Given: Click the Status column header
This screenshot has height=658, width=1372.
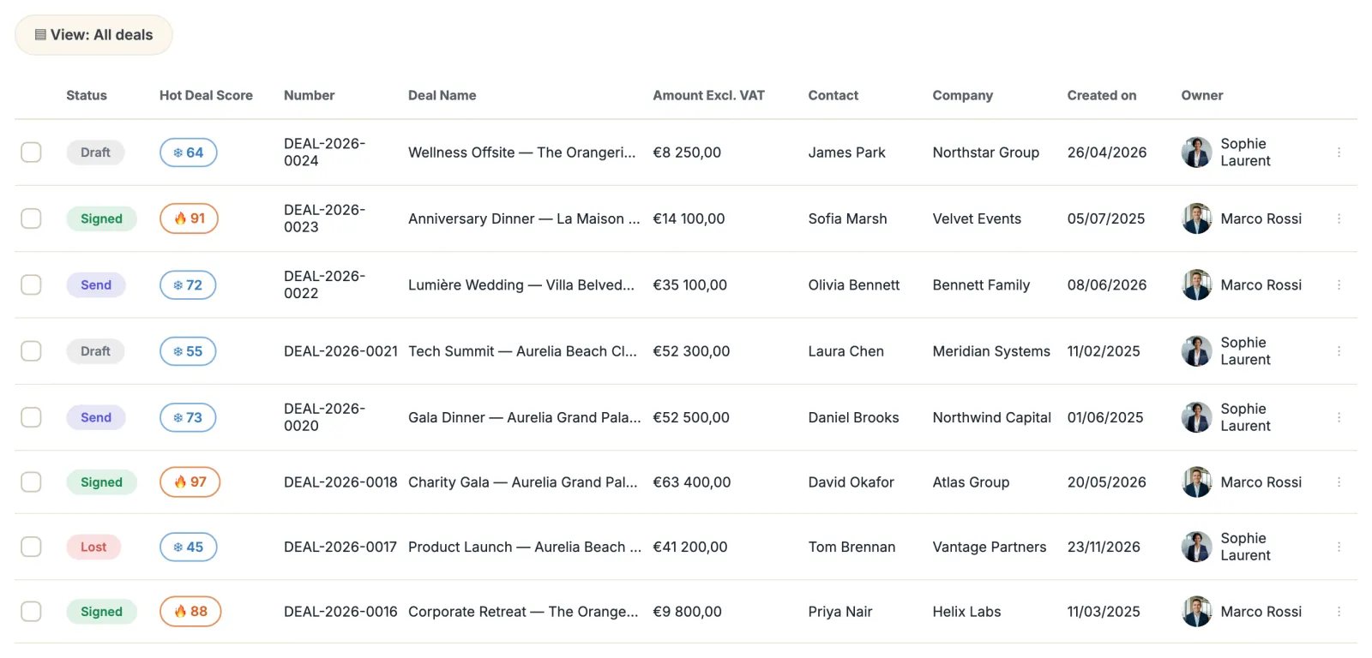Looking at the screenshot, I should click(x=87, y=95).
